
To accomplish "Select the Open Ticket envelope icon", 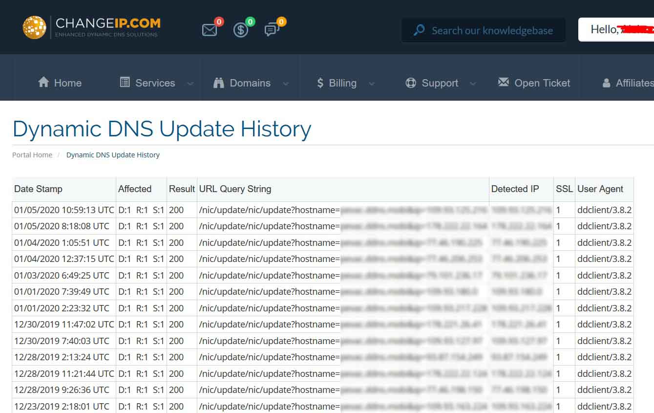I will [x=503, y=82].
